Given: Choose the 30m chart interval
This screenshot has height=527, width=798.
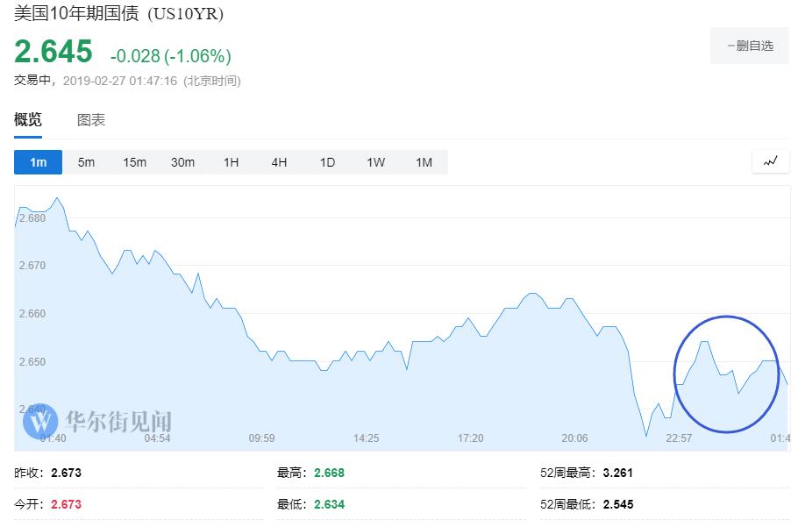Looking at the screenshot, I should pyautogui.click(x=182, y=162).
